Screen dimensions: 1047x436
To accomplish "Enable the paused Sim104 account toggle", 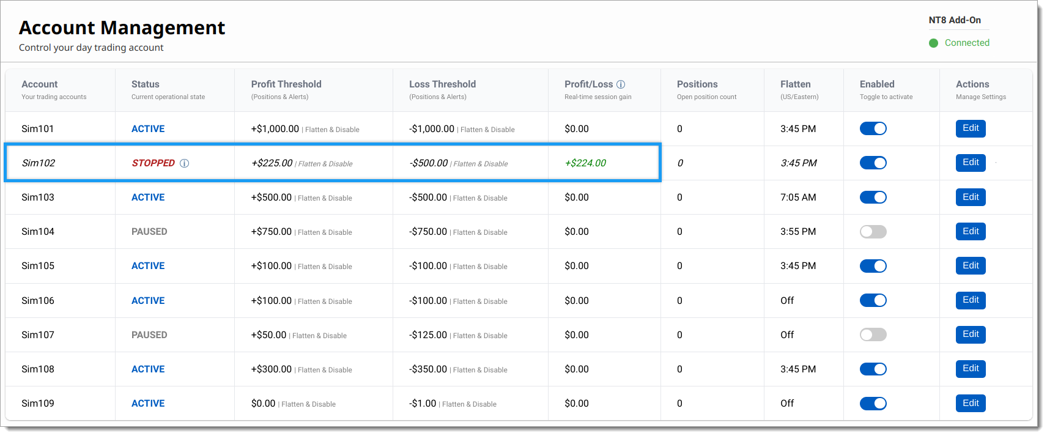I will pos(873,232).
